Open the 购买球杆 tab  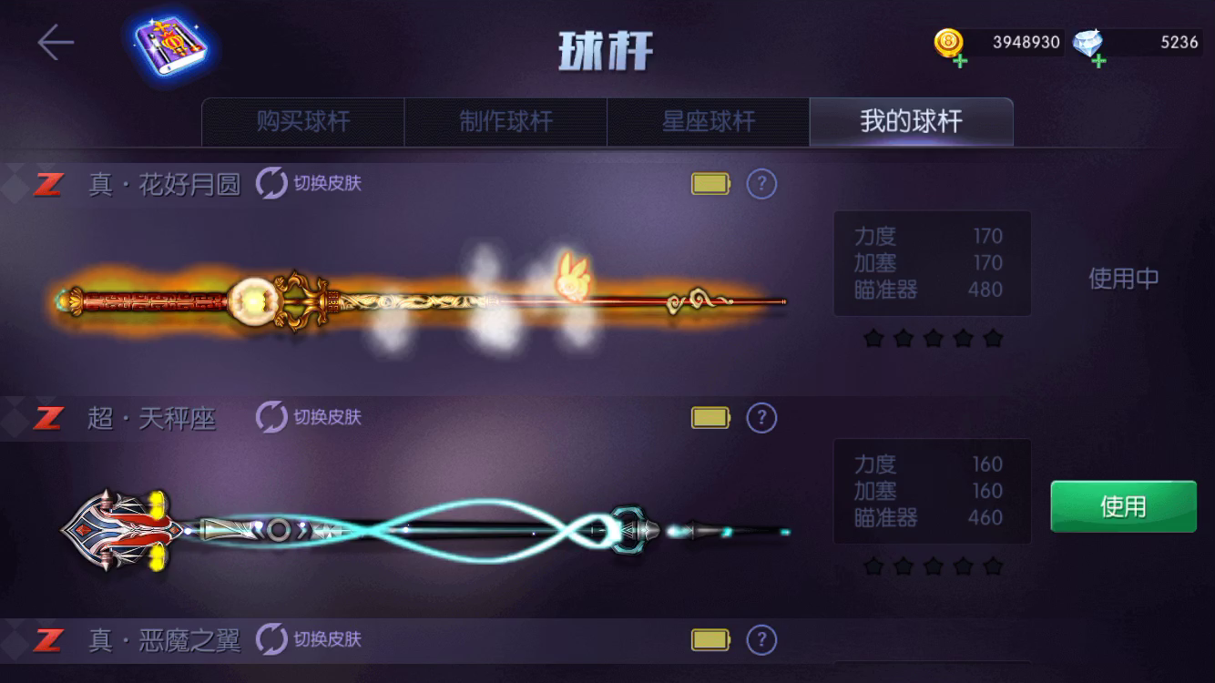click(303, 122)
